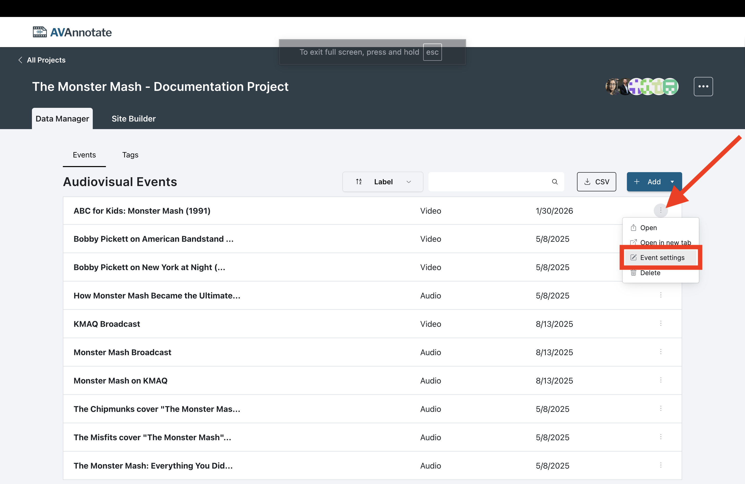
Task: Open kebab menu for Monster Mash Broadcast row
Action: [660, 352]
